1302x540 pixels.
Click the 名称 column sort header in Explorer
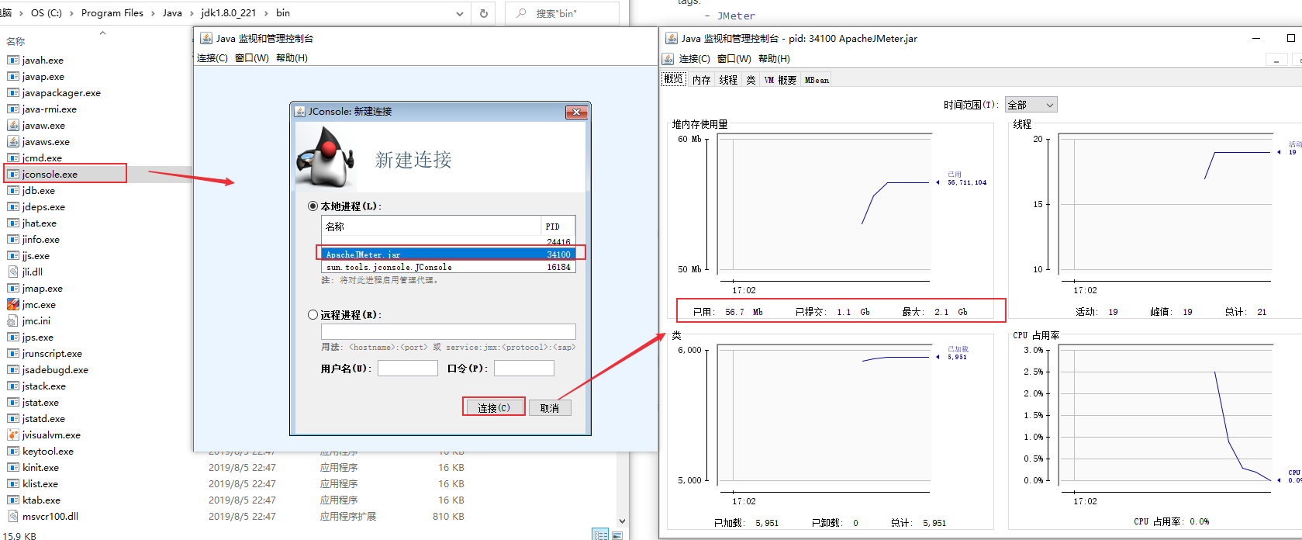(16, 42)
